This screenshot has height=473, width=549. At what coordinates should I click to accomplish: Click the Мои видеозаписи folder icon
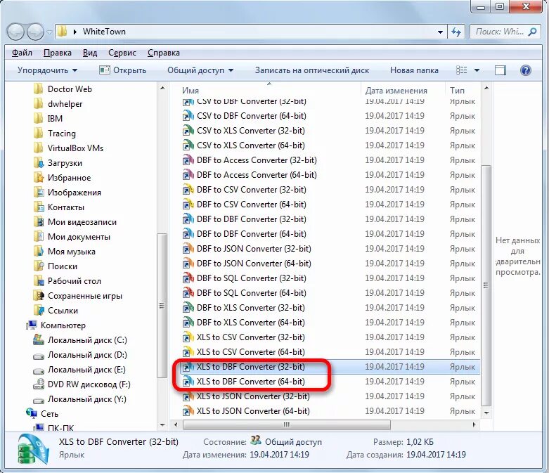pyautogui.click(x=39, y=221)
